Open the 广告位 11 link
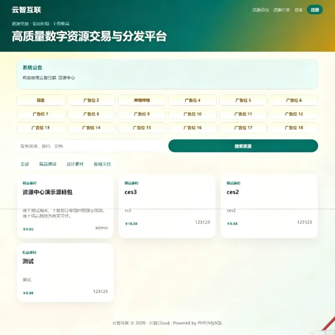Image resolution: width=335 pixels, height=335 pixels. pyautogui.click(x=243, y=114)
